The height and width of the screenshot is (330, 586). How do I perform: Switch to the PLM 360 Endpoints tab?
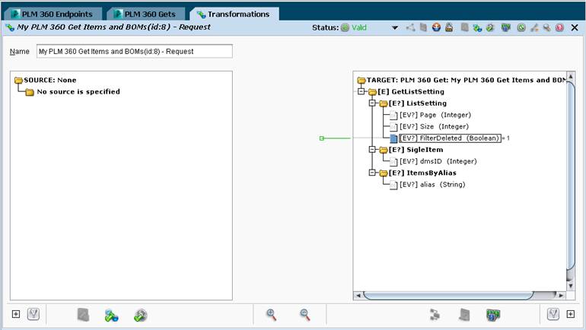click(x=53, y=14)
